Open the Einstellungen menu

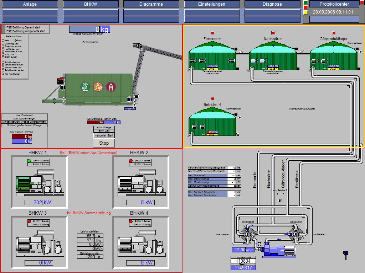(x=211, y=4)
